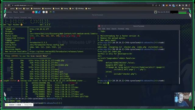Open the Other bookmarks folder

coord(186,9)
